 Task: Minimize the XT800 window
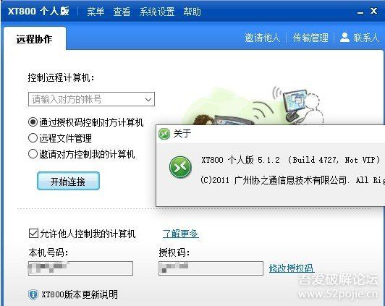coord(360,12)
